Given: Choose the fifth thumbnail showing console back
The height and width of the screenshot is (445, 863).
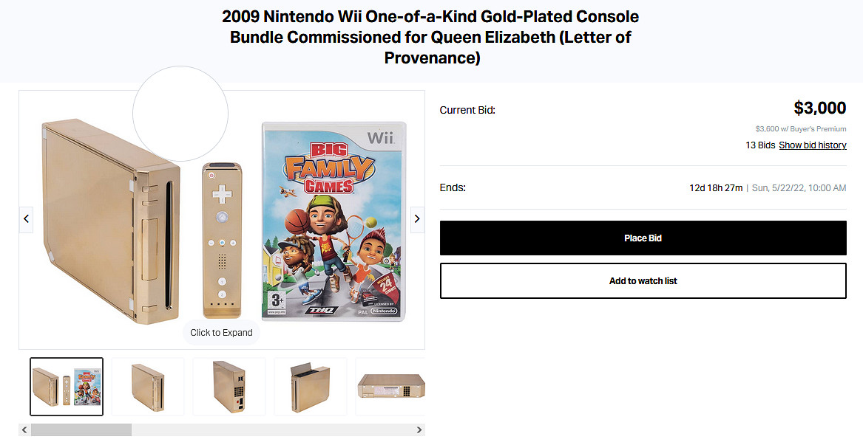Looking at the screenshot, I should pyautogui.click(x=390, y=387).
